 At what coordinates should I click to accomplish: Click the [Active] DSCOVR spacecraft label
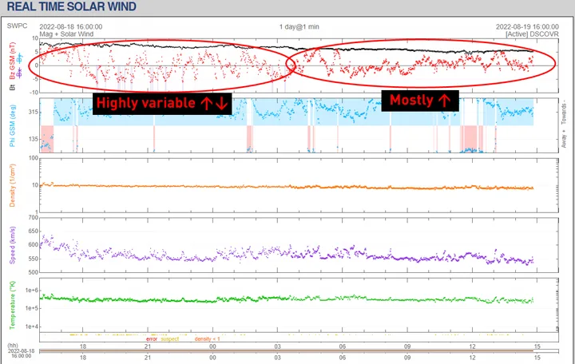tap(532, 34)
